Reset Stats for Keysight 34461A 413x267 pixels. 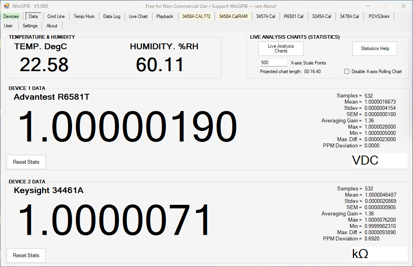26,255
